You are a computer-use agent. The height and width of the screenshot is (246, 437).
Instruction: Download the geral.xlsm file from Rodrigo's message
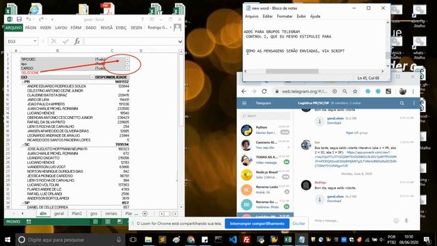pos(320,199)
